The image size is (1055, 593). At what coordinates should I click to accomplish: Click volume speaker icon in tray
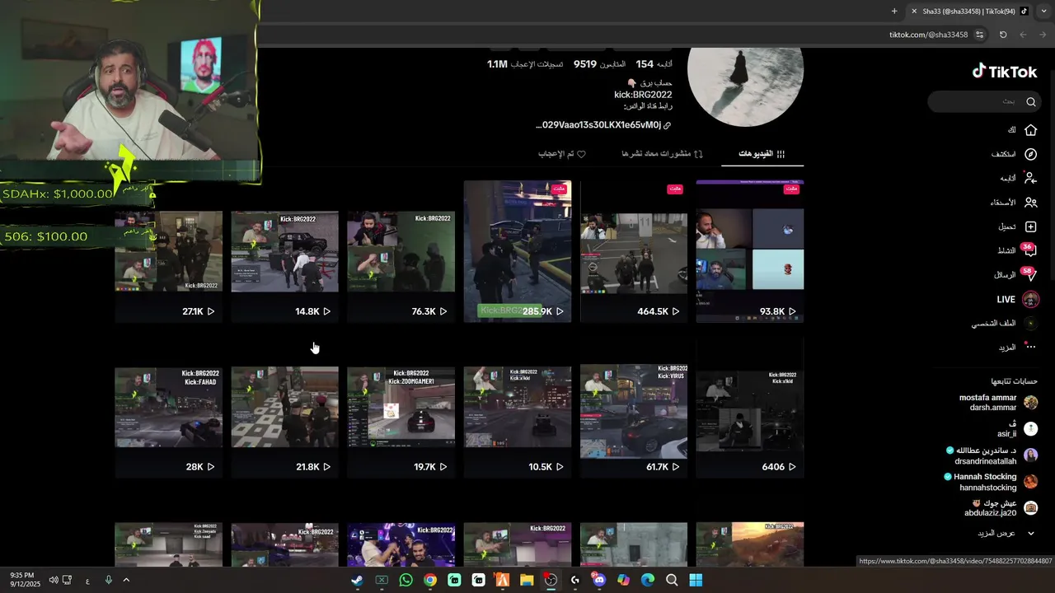[x=54, y=580]
